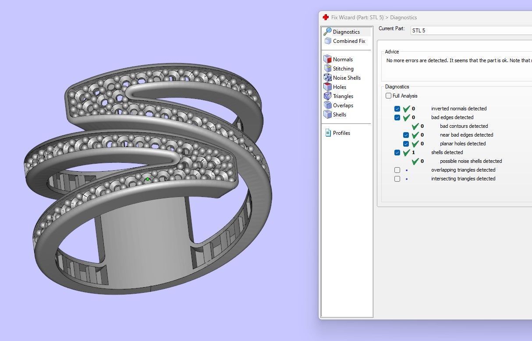Uncheck inverted normals detected checkbox
Screen dimensions: 532x341
tap(397, 109)
